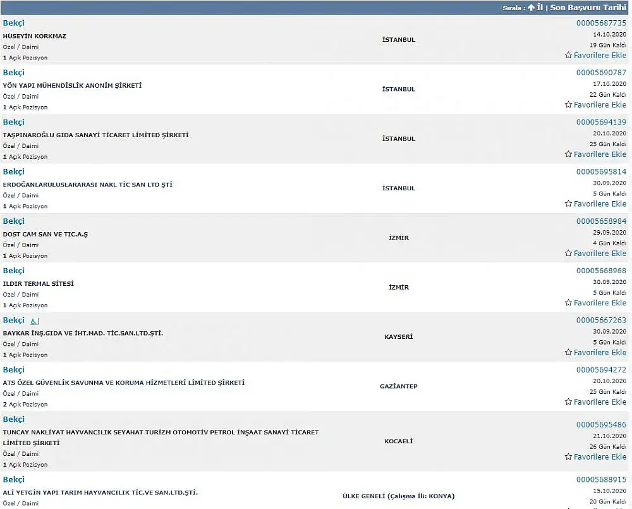Open listing number 00005695814
Image resolution: width=632 pixels, height=509 pixels.
click(x=602, y=172)
